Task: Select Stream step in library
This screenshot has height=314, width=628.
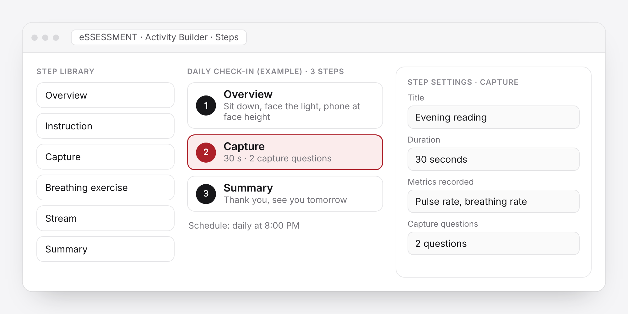Action: pyautogui.click(x=106, y=218)
